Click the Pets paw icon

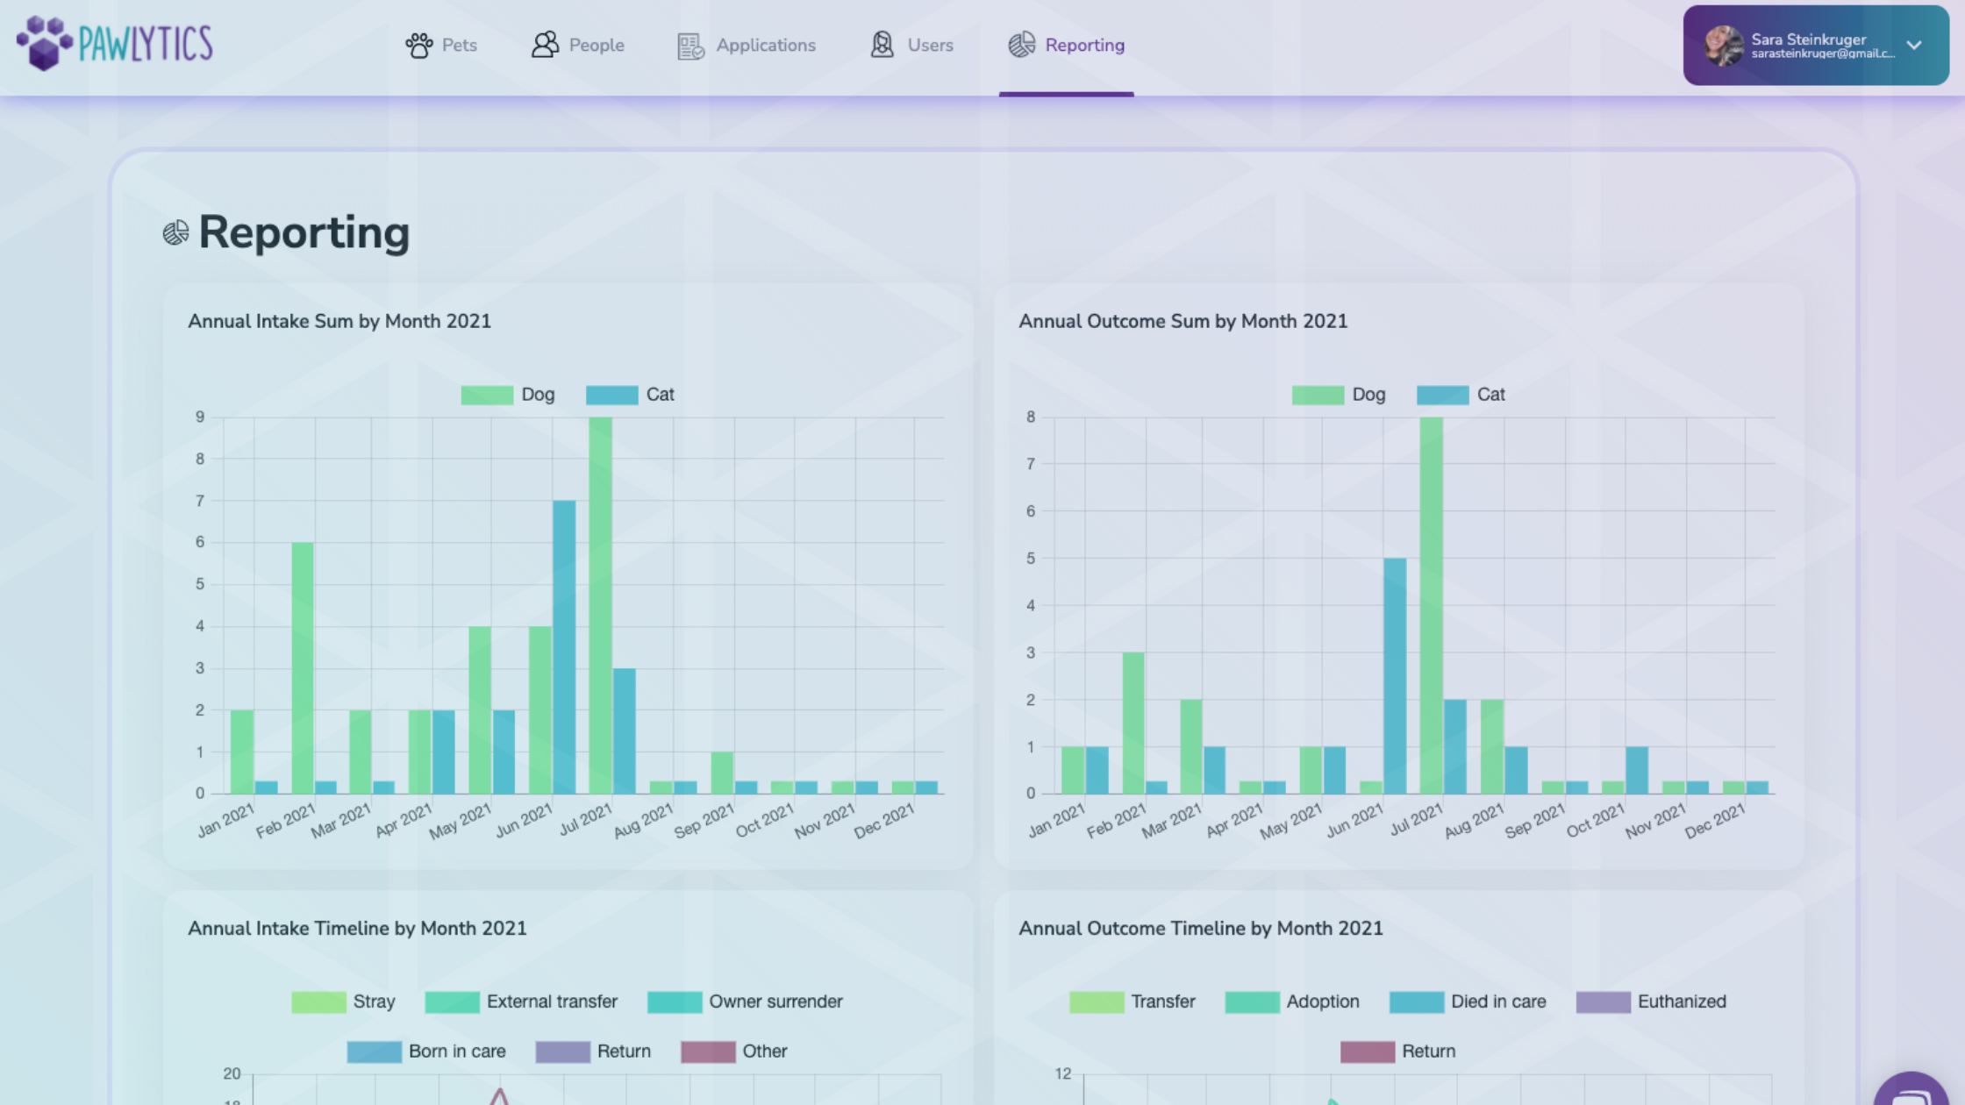[419, 45]
